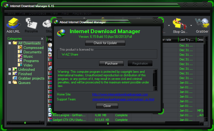Select Grabber projects in the tree
This screenshot has height=131, width=214.
31,78
